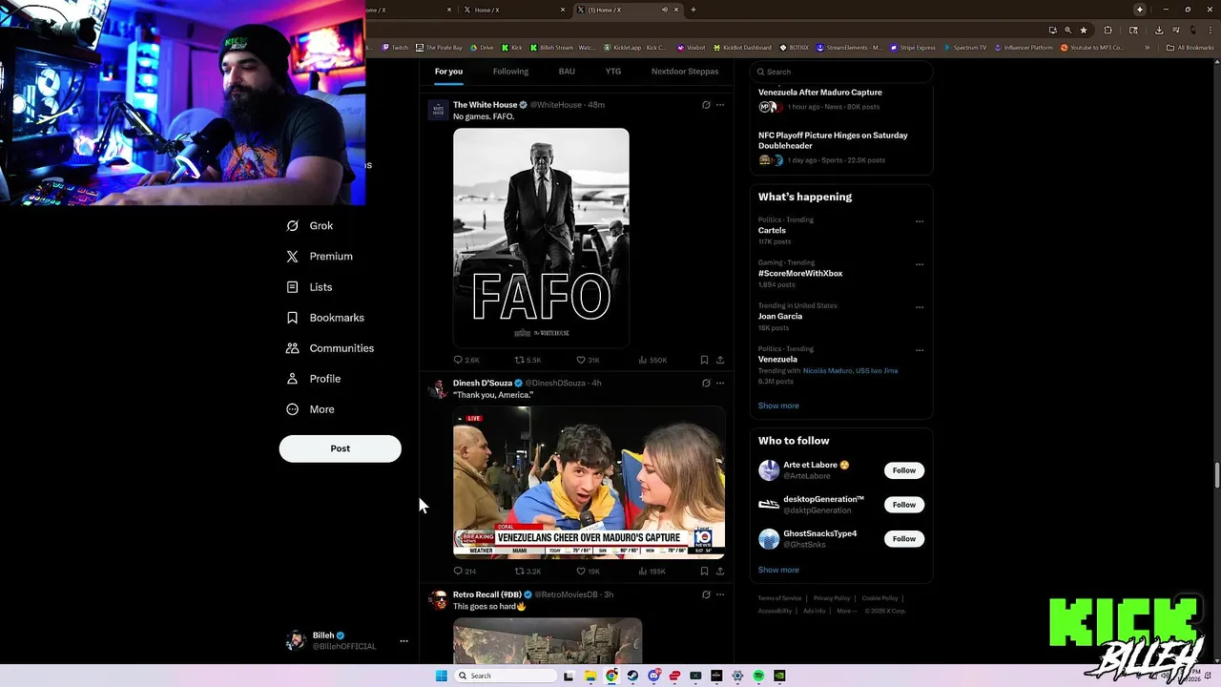Click the Post button

[341, 448]
